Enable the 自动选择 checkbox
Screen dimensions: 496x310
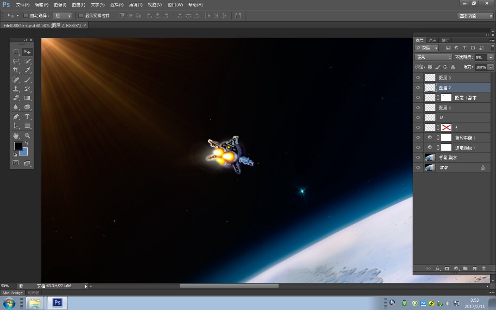pyautogui.click(x=26, y=15)
